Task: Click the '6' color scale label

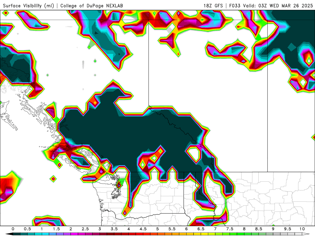Action: [186, 229]
